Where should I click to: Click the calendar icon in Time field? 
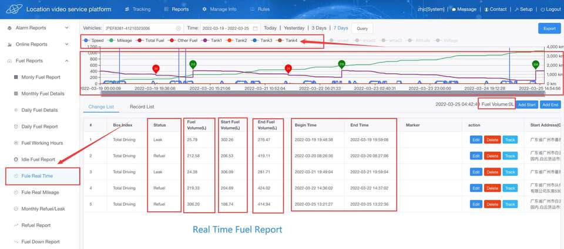point(256,28)
